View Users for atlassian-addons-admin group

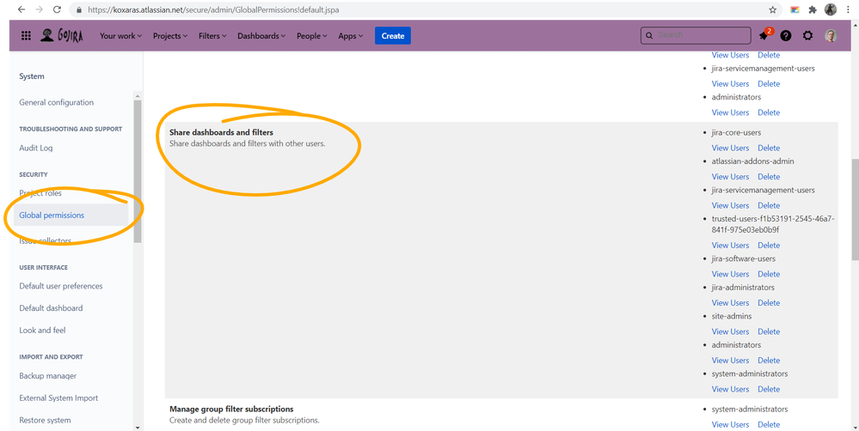click(730, 177)
